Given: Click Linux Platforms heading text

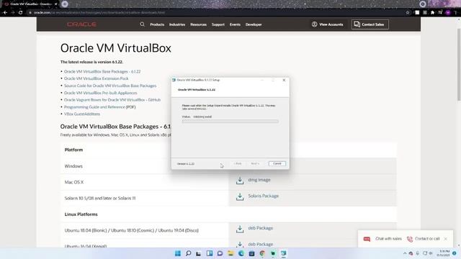Looking at the screenshot, I should 81,214.
